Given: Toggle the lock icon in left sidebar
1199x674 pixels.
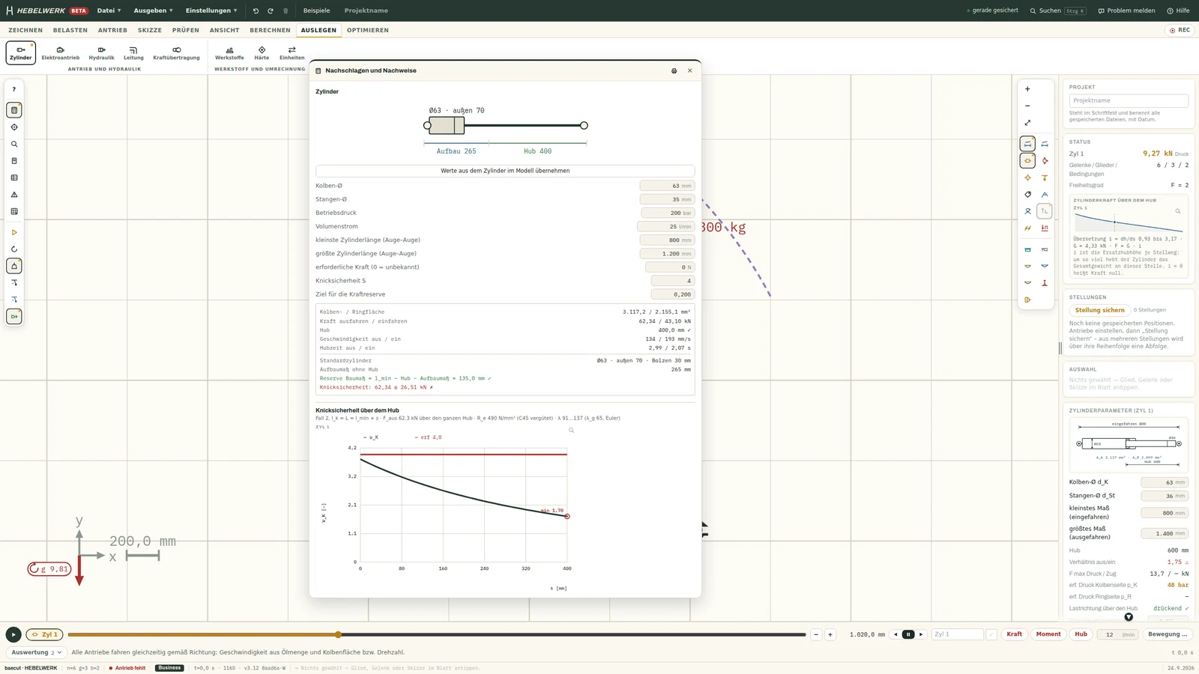Looking at the screenshot, I should [x=14, y=266].
